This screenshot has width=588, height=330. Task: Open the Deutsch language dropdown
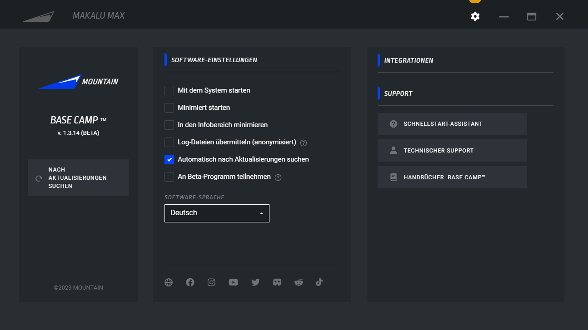tap(217, 213)
